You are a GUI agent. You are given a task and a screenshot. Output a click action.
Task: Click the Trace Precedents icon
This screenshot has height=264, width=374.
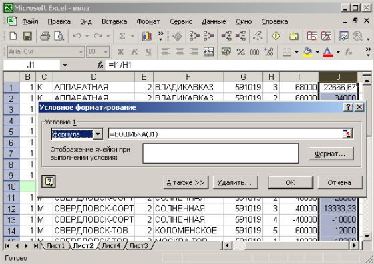(194, 36)
